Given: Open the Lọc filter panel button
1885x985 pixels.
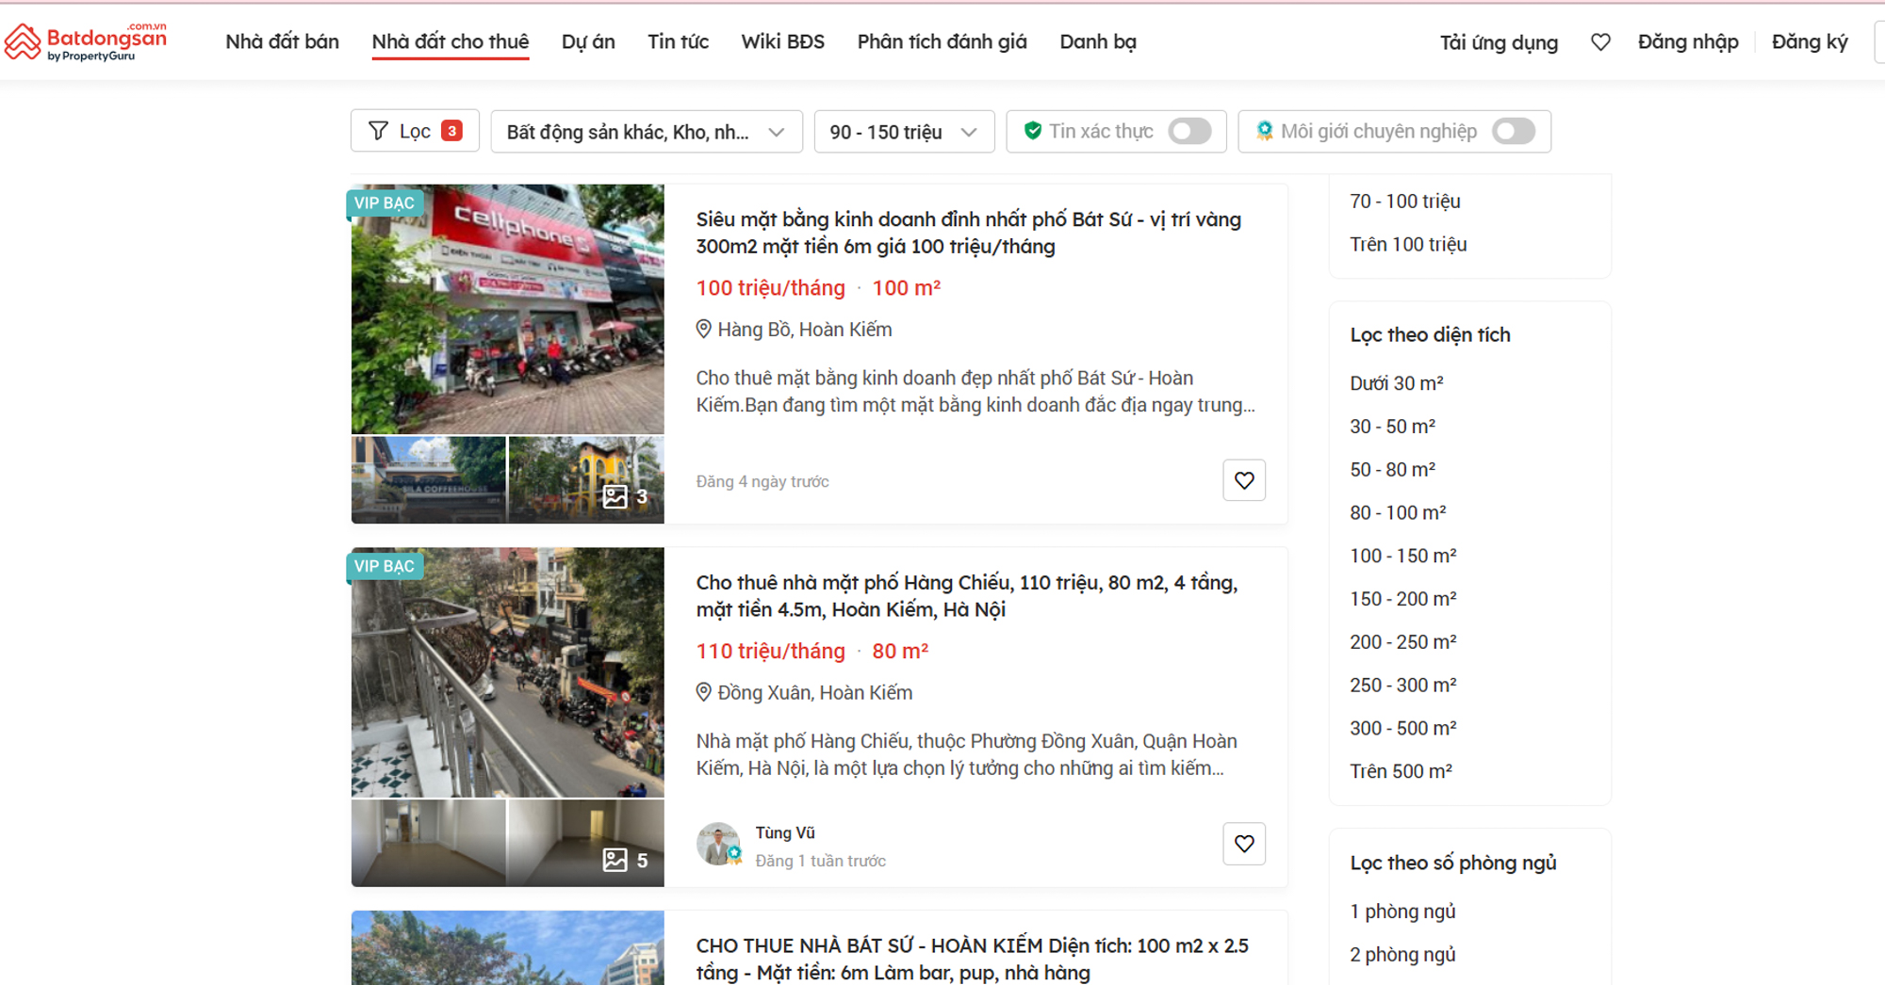Looking at the screenshot, I should tap(415, 131).
